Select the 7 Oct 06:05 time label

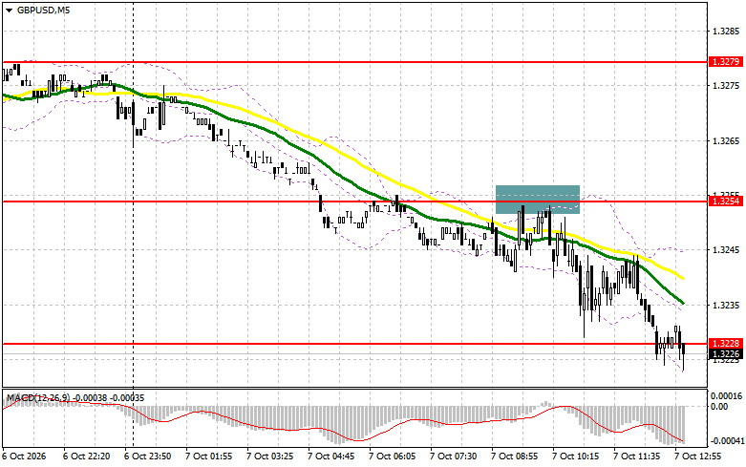click(393, 456)
